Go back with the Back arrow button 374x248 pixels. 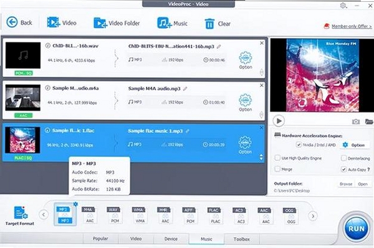click(19, 22)
